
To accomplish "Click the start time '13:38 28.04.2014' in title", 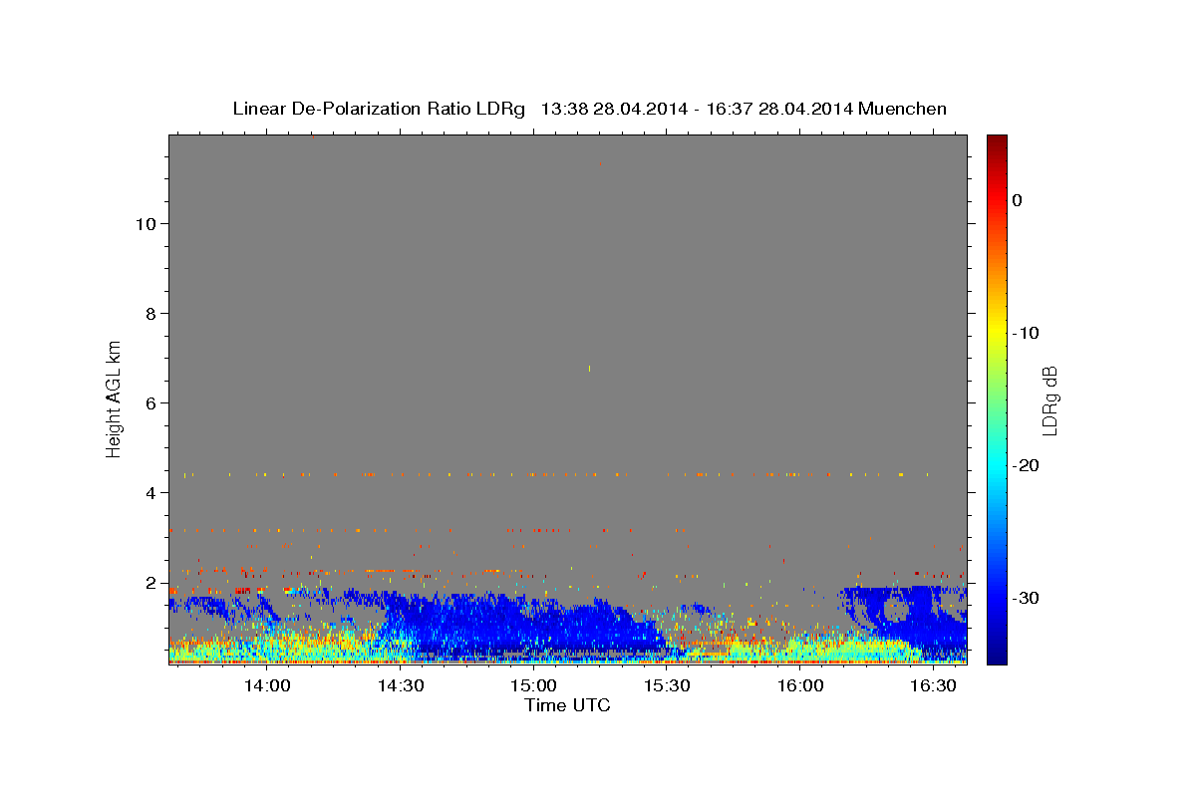I will click(x=614, y=109).
